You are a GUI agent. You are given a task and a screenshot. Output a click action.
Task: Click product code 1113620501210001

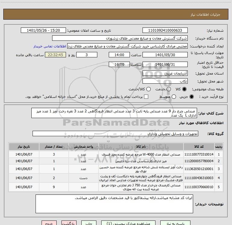tap(199, 169)
